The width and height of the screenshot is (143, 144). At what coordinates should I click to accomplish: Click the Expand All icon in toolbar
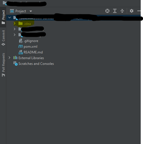point(115,11)
